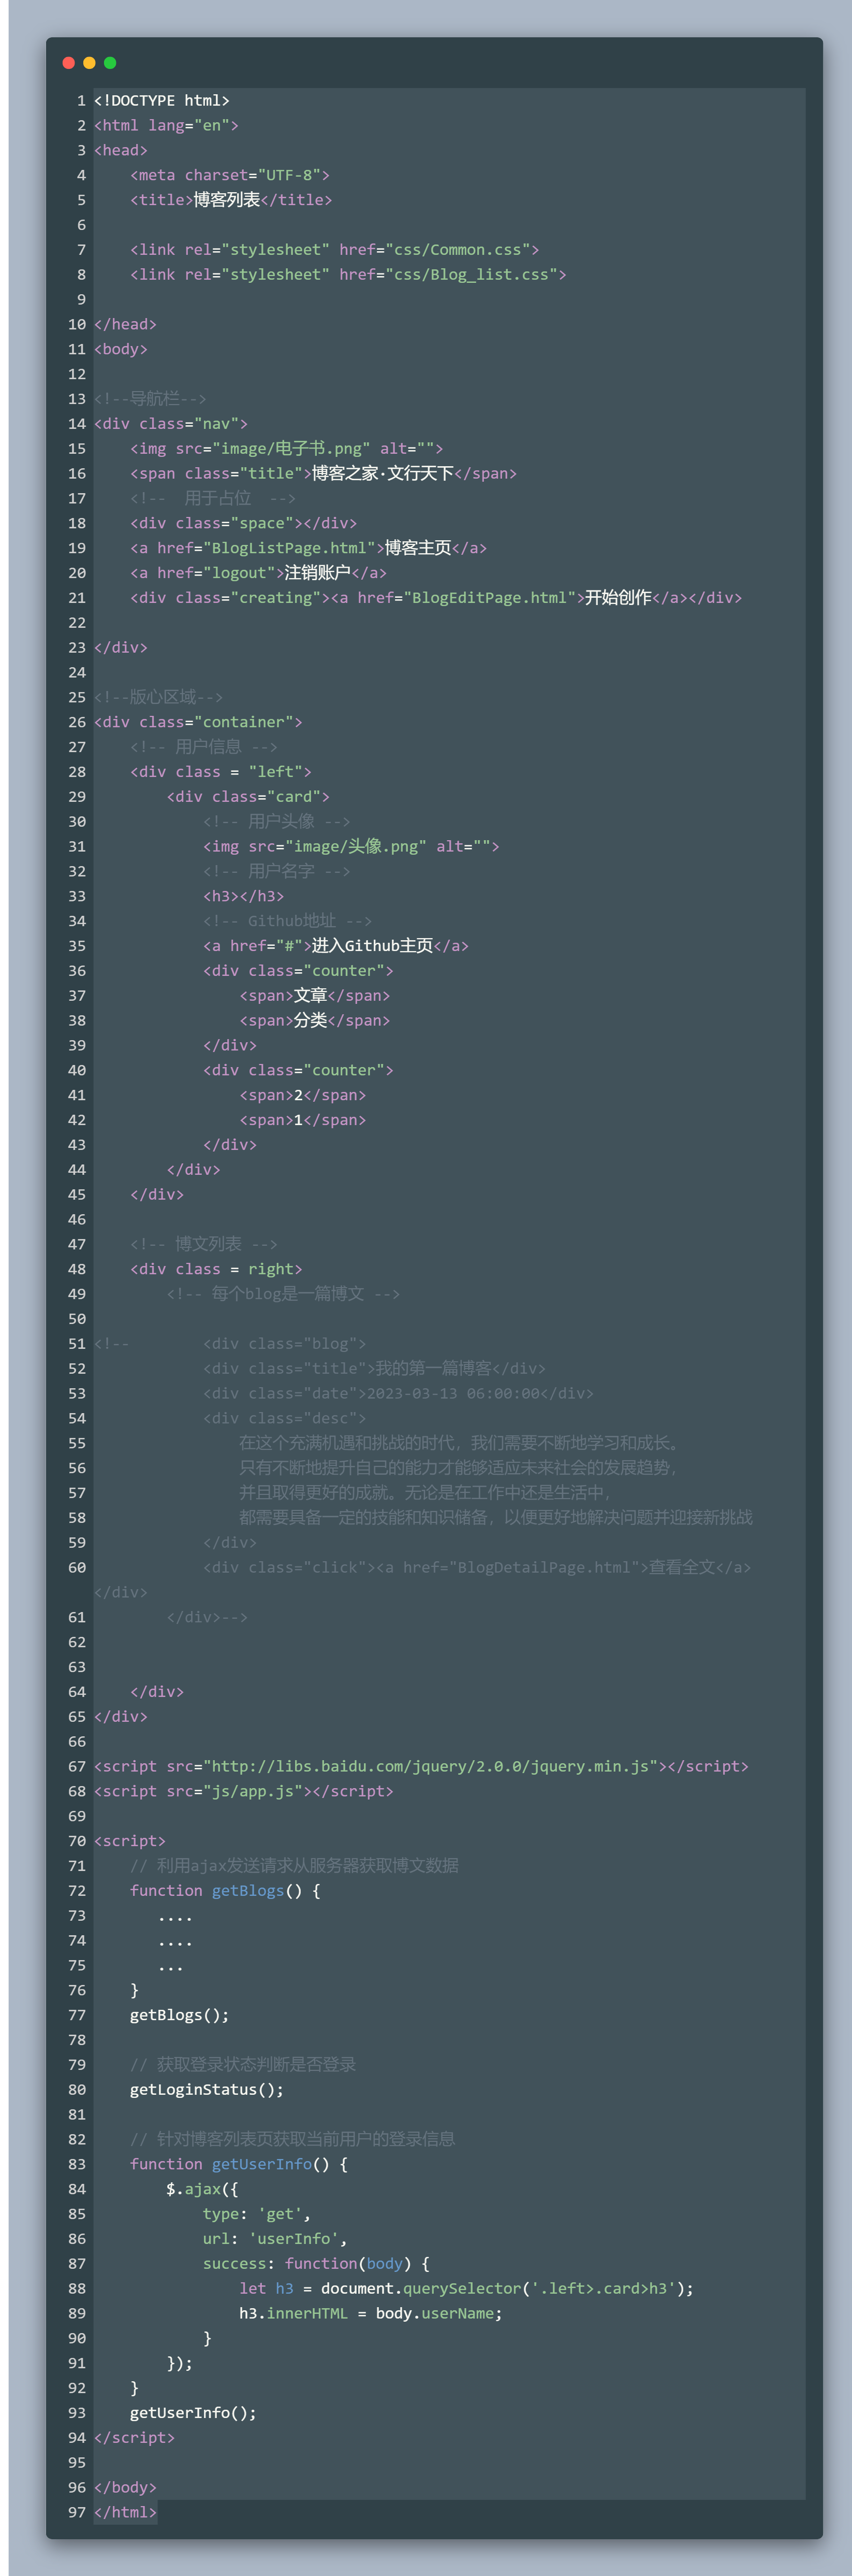Click the 开始创作 link text

pos(618,598)
